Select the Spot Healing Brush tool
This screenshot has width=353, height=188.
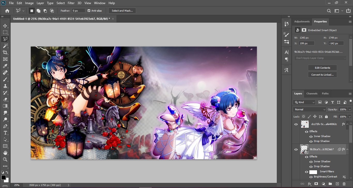pos(5,73)
